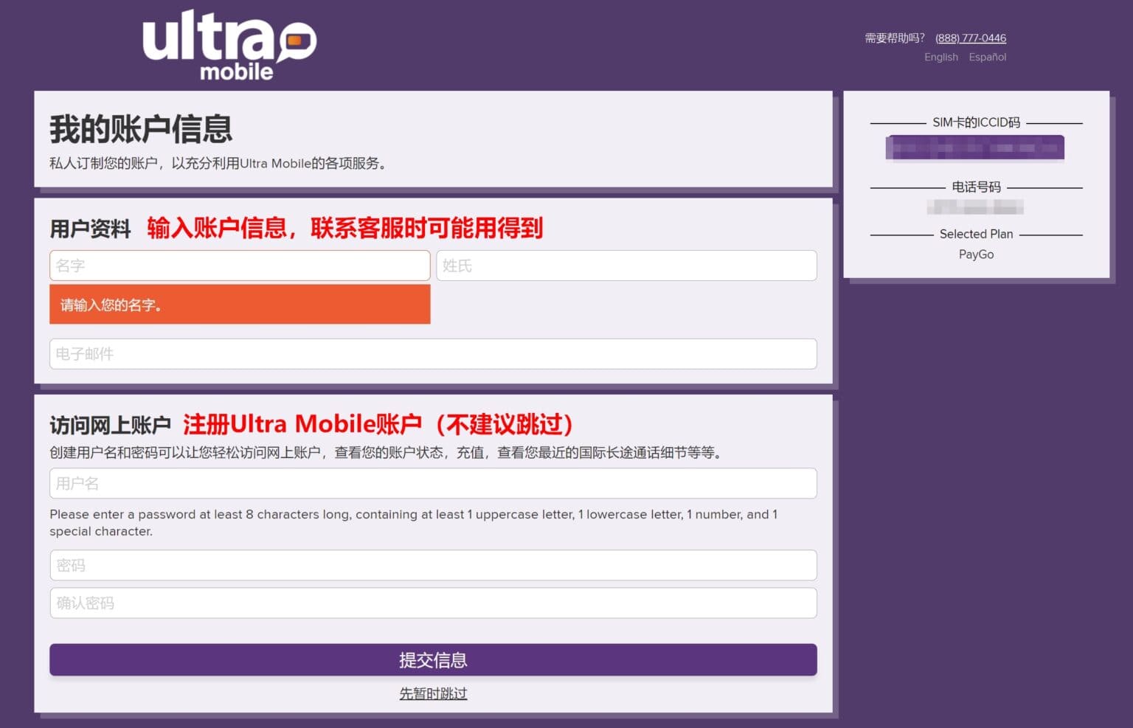1133x728 pixels.
Task: Click the 我的账户信息 page heading
Action: point(141,129)
